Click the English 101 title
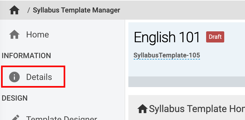 pos(167,37)
